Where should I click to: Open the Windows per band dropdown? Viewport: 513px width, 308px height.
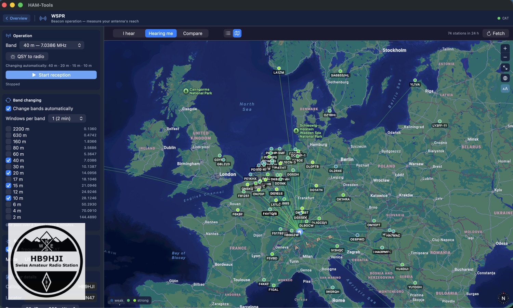pos(67,118)
